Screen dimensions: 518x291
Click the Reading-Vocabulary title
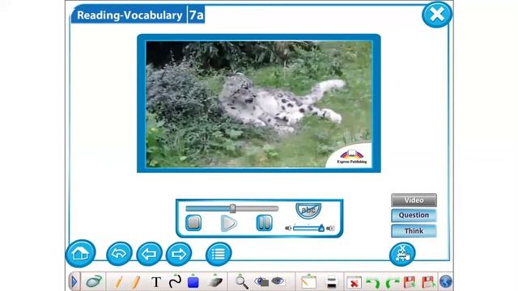pyautogui.click(x=129, y=15)
